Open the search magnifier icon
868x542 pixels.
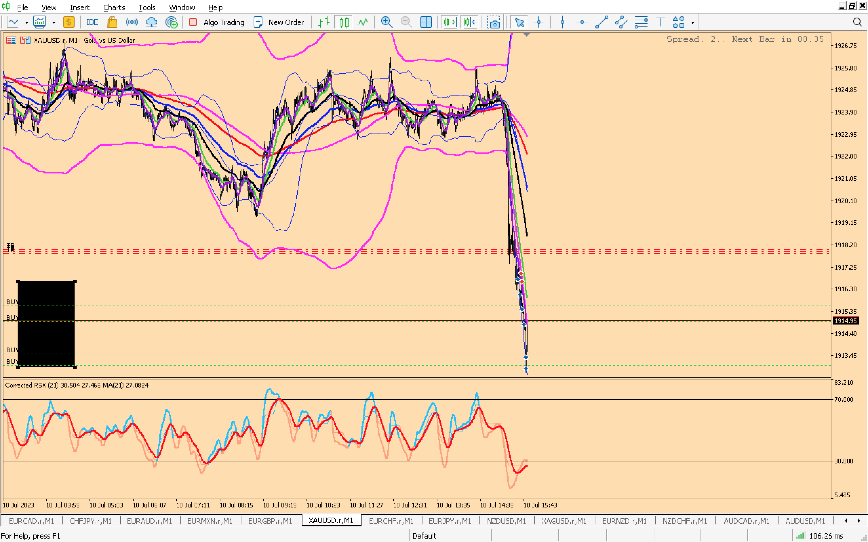pyautogui.click(x=857, y=22)
